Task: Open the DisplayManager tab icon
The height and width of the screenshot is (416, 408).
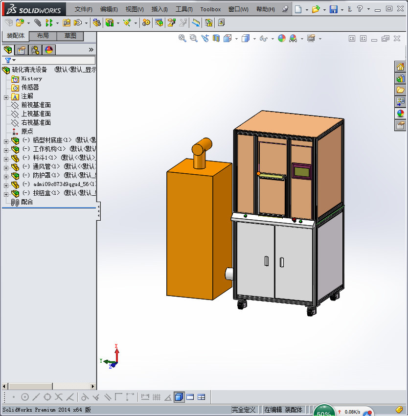Action: (49, 49)
